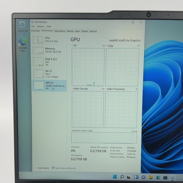183x183 pixels.
Task: Maximize the Task Manager window
Action: click(133, 22)
